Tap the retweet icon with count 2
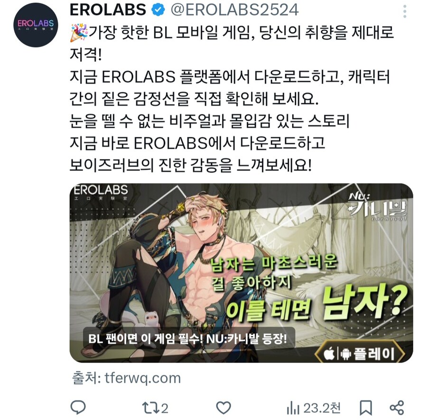Screen dimensions: 427x420 [155, 408]
